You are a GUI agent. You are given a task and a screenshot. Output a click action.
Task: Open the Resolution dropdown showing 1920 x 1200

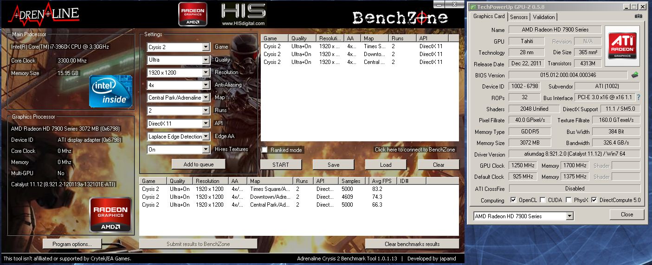pyautogui.click(x=179, y=73)
